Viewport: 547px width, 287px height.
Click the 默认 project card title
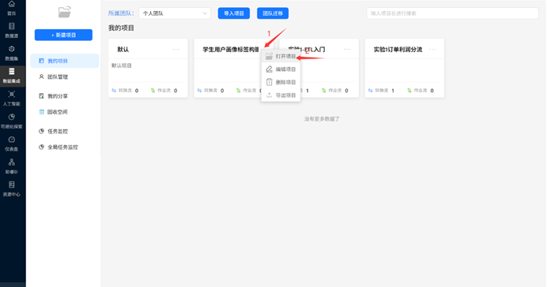click(123, 50)
